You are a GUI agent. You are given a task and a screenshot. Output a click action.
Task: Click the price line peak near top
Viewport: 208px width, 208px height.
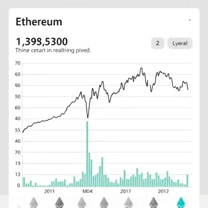coord(141,68)
